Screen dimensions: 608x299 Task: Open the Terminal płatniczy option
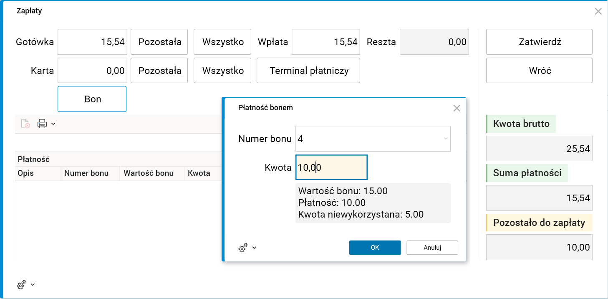click(308, 70)
